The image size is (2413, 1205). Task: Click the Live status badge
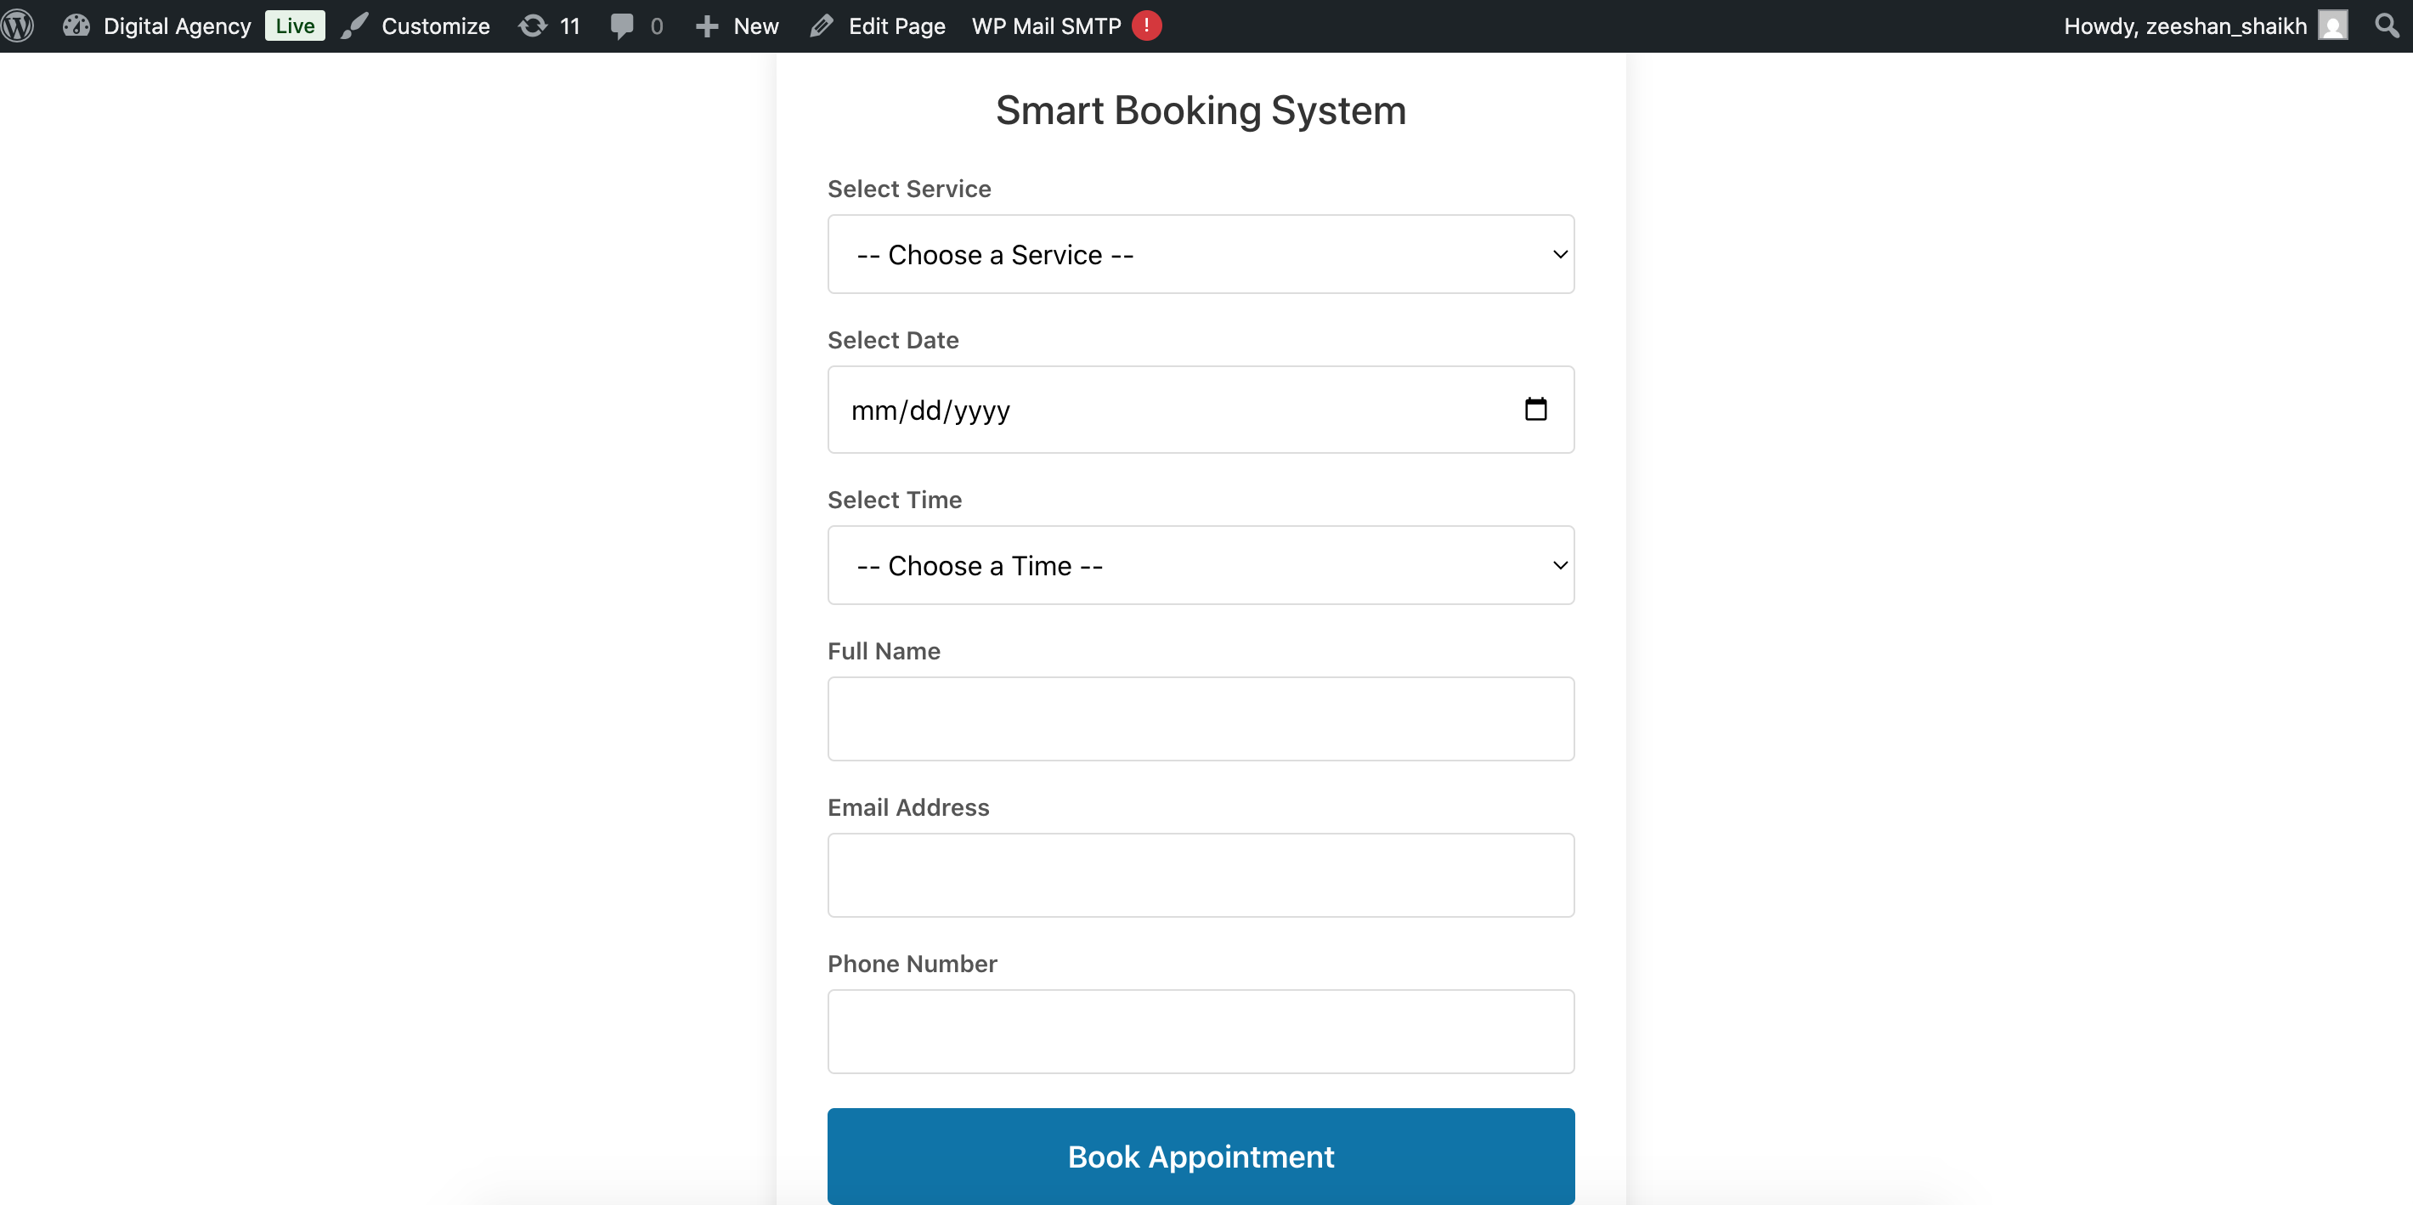click(x=295, y=25)
